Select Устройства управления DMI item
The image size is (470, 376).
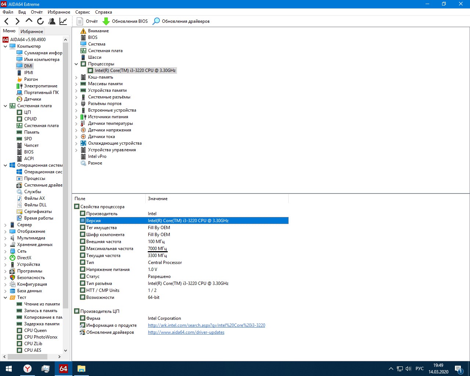[x=108, y=150]
